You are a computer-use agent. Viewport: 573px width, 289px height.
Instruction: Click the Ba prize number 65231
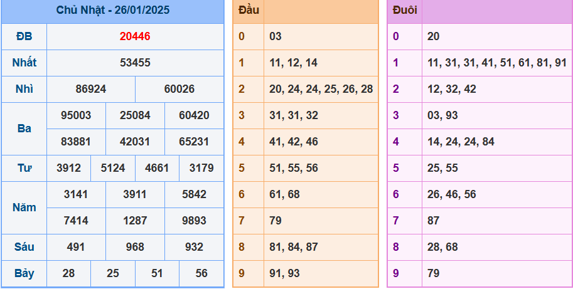tap(194, 142)
